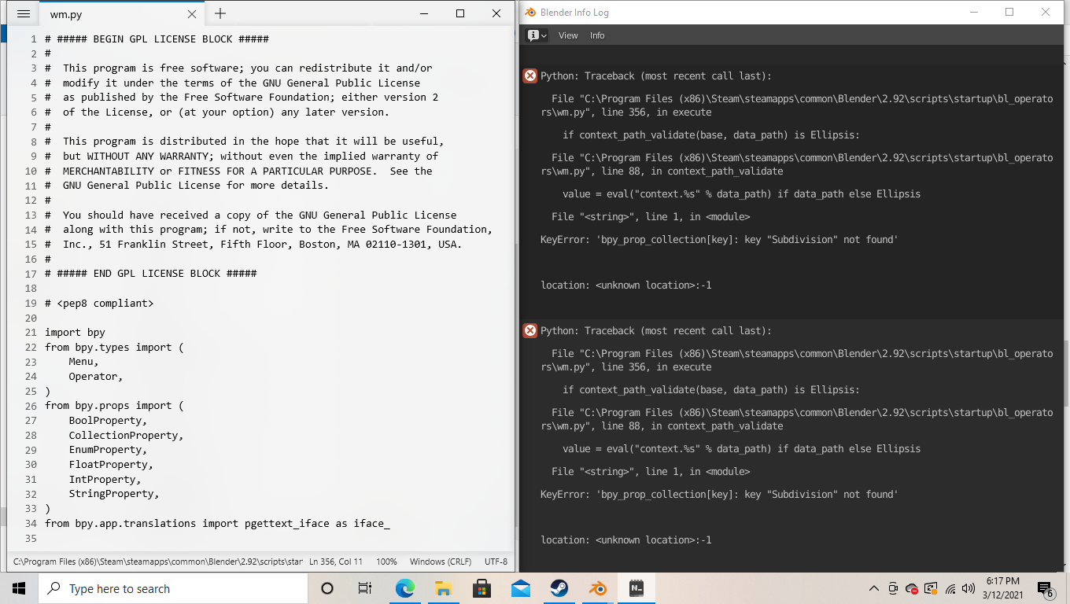Show hidden system tray icons
Image resolution: width=1070 pixels, height=604 pixels.
[x=874, y=588]
